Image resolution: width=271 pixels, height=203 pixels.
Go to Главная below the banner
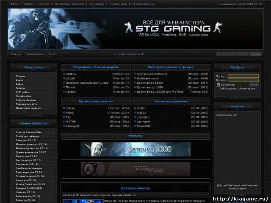16,54
